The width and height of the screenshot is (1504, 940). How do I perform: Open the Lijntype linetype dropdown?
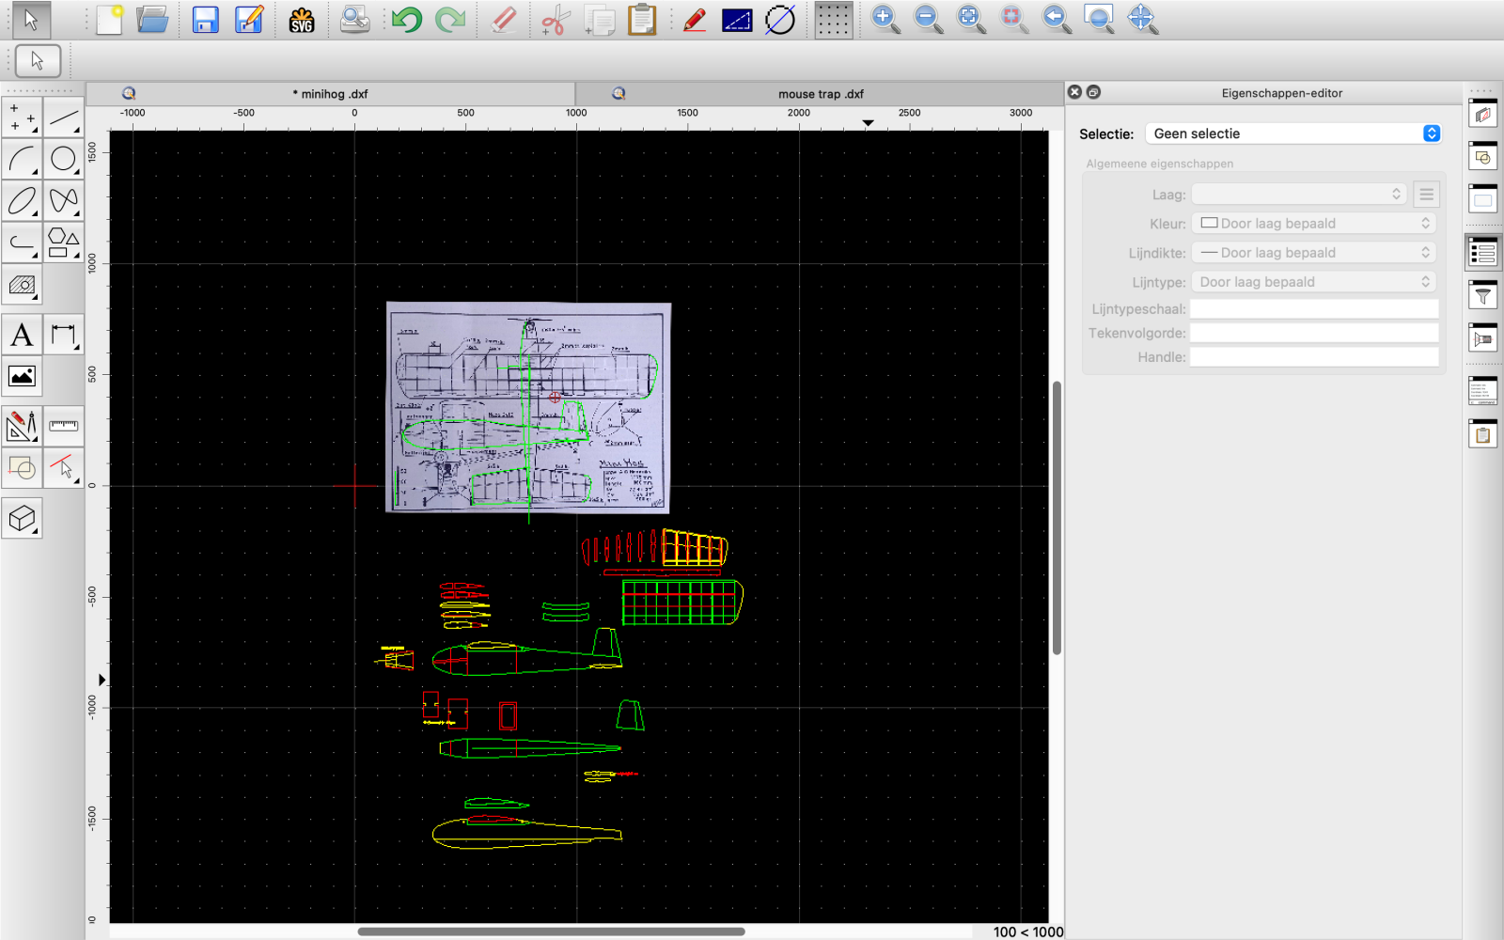coord(1314,282)
